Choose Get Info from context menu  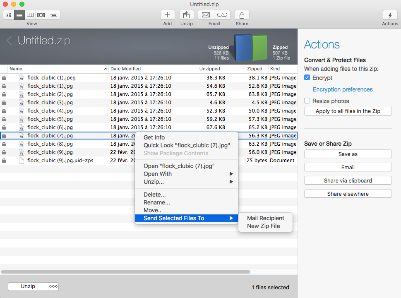click(187, 137)
